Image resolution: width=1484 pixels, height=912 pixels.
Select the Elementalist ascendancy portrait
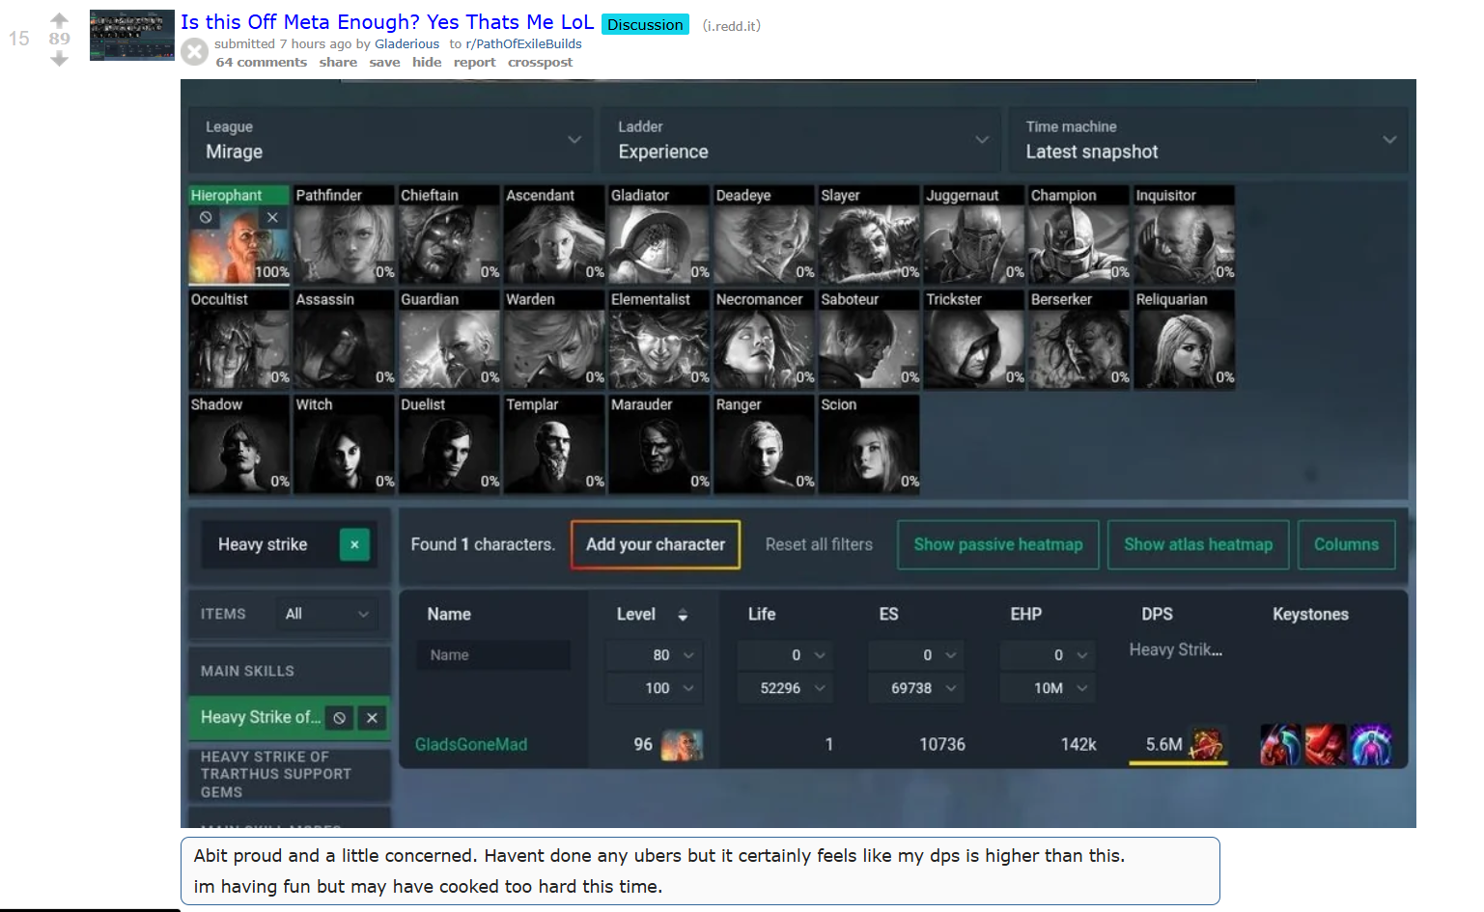click(659, 339)
